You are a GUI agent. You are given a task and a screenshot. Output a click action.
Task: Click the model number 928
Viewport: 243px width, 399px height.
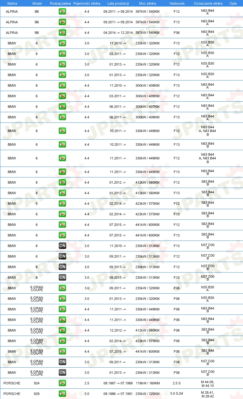coord(37,394)
